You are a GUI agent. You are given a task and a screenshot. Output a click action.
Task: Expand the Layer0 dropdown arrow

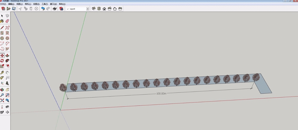point(88,9)
